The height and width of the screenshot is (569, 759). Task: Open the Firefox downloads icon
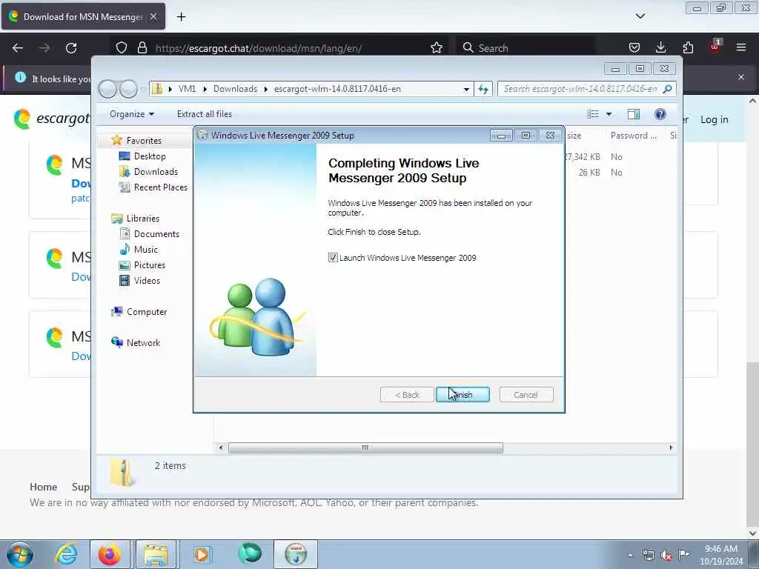coord(660,48)
